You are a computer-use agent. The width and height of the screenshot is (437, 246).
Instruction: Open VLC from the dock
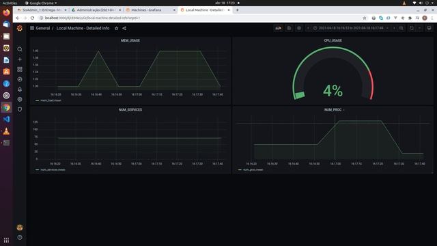tap(6, 131)
